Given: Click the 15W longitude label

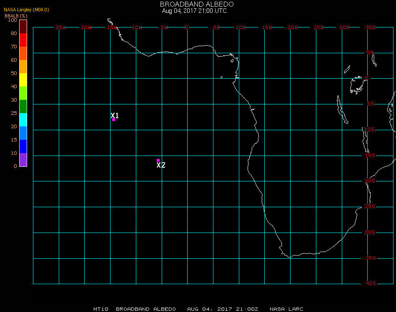Looking at the screenshot, I should pos(112,27).
